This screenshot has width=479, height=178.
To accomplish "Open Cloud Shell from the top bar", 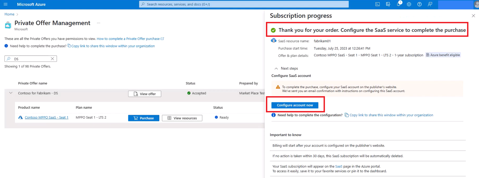I will click(x=377, y=4).
